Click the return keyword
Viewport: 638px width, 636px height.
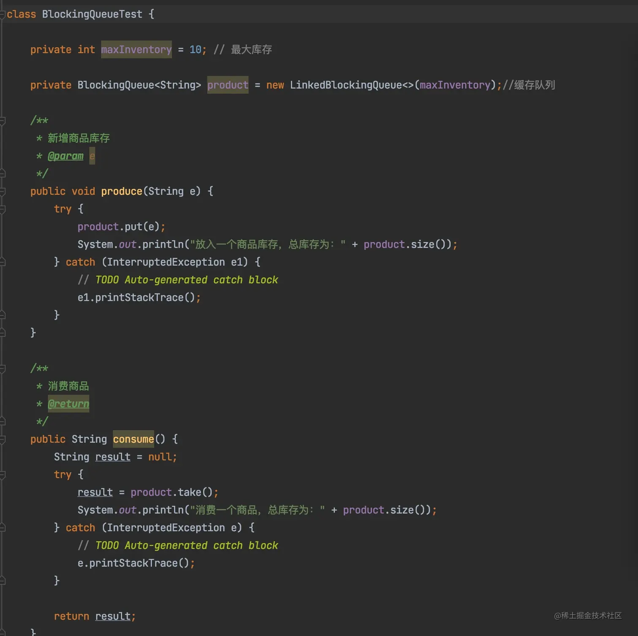coord(71,617)
